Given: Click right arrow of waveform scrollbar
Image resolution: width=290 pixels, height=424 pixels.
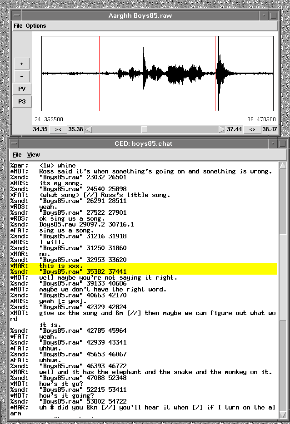Looking at the screenshot, I should (x=222, y=129).
